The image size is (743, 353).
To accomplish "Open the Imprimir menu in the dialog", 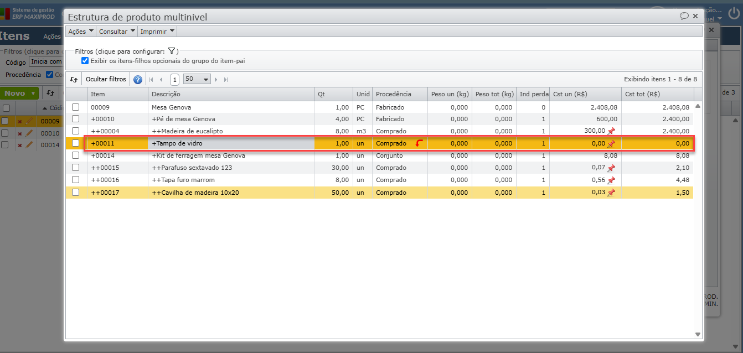I will point(158,32).
